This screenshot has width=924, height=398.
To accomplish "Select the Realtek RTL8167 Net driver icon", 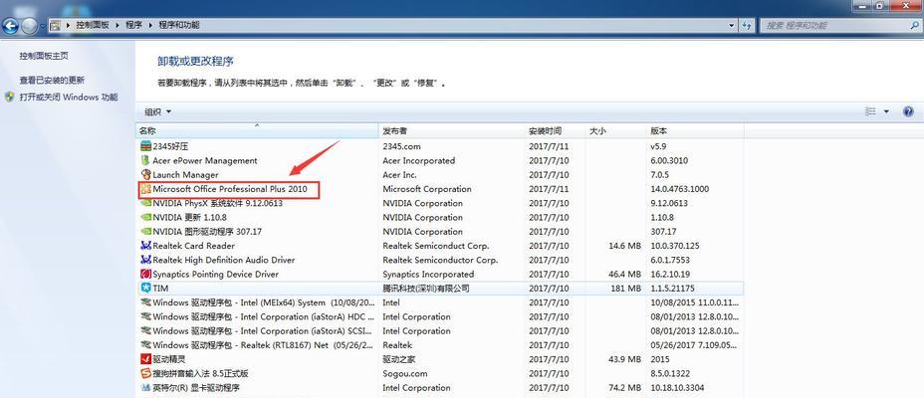I will [145, 345].
